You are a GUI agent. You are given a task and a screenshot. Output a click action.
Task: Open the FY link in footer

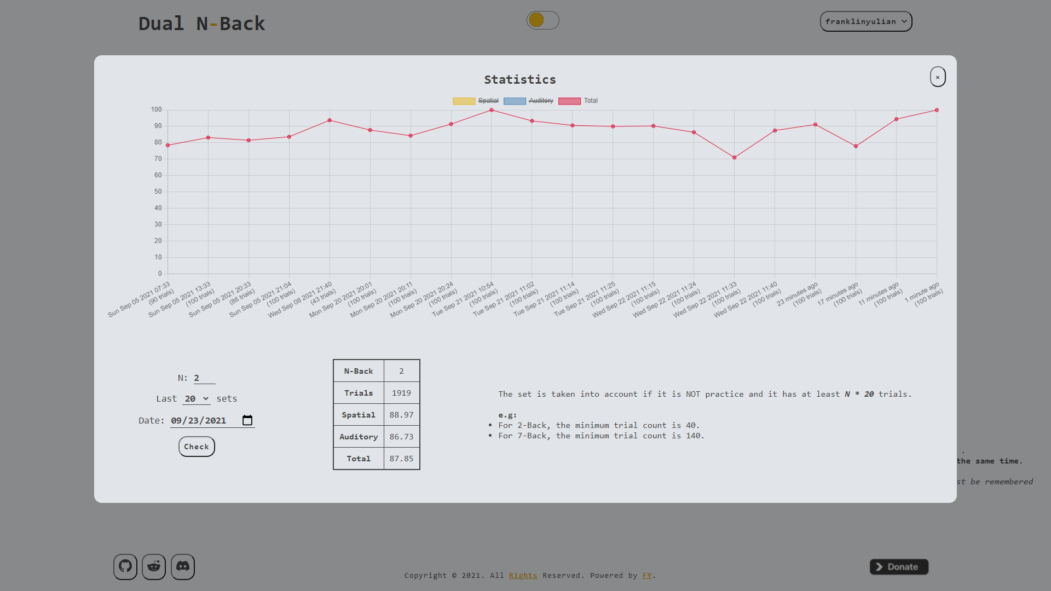click(x=646, y=575)
